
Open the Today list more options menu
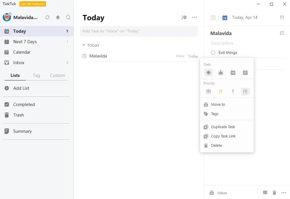coord(194,17)
